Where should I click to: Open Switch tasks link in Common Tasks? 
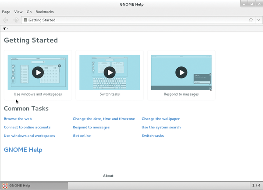[x=153, y=136]
